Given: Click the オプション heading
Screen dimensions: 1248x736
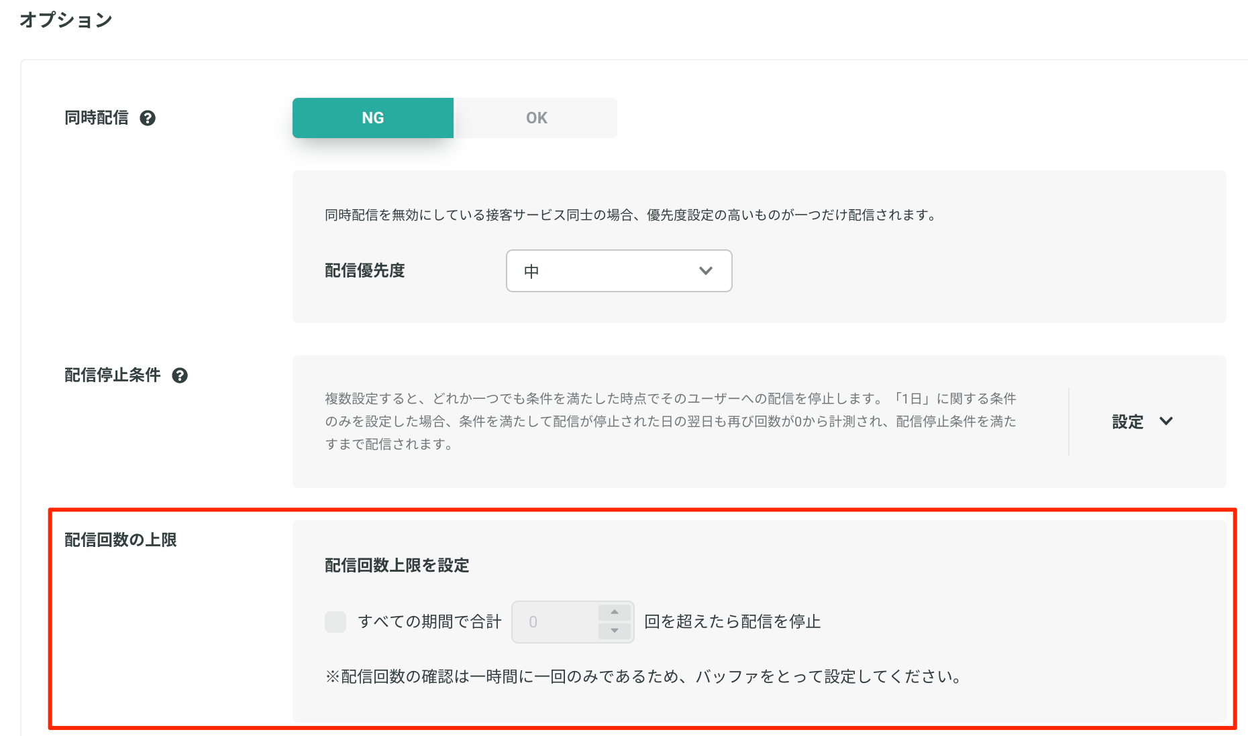Looking at the screenshot, I should pos(66,20).
